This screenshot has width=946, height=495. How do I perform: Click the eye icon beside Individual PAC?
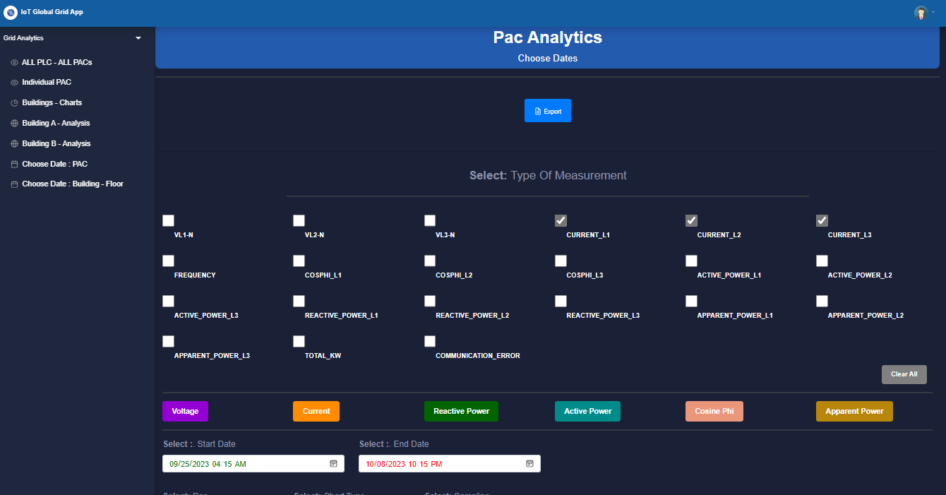coord(14,83)
